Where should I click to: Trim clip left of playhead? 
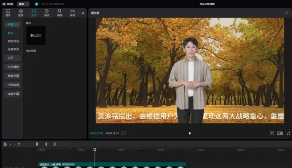click(46, 144)
